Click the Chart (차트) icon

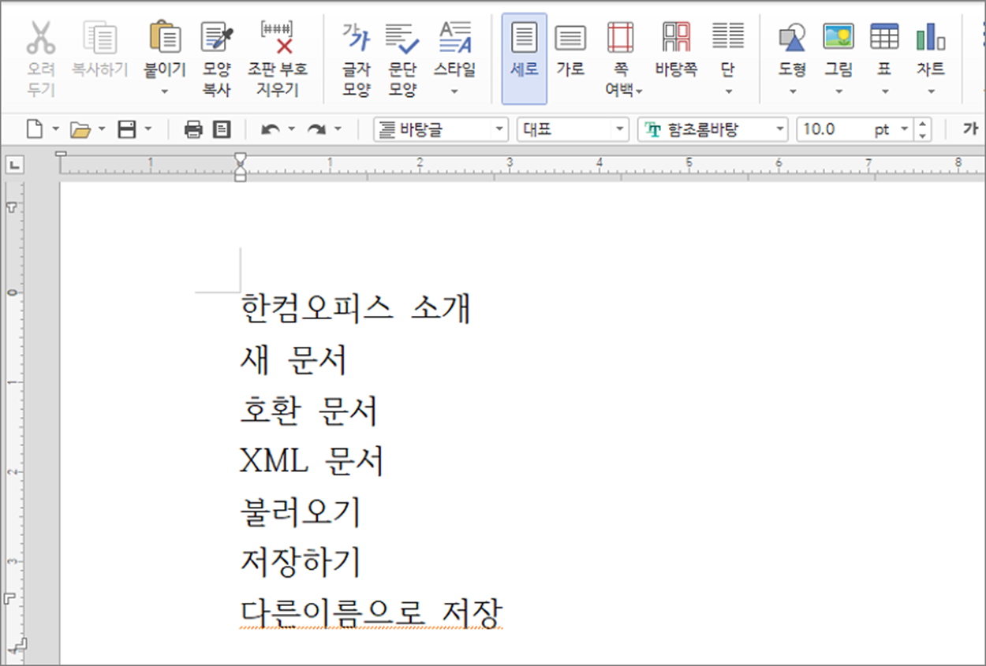931,38
